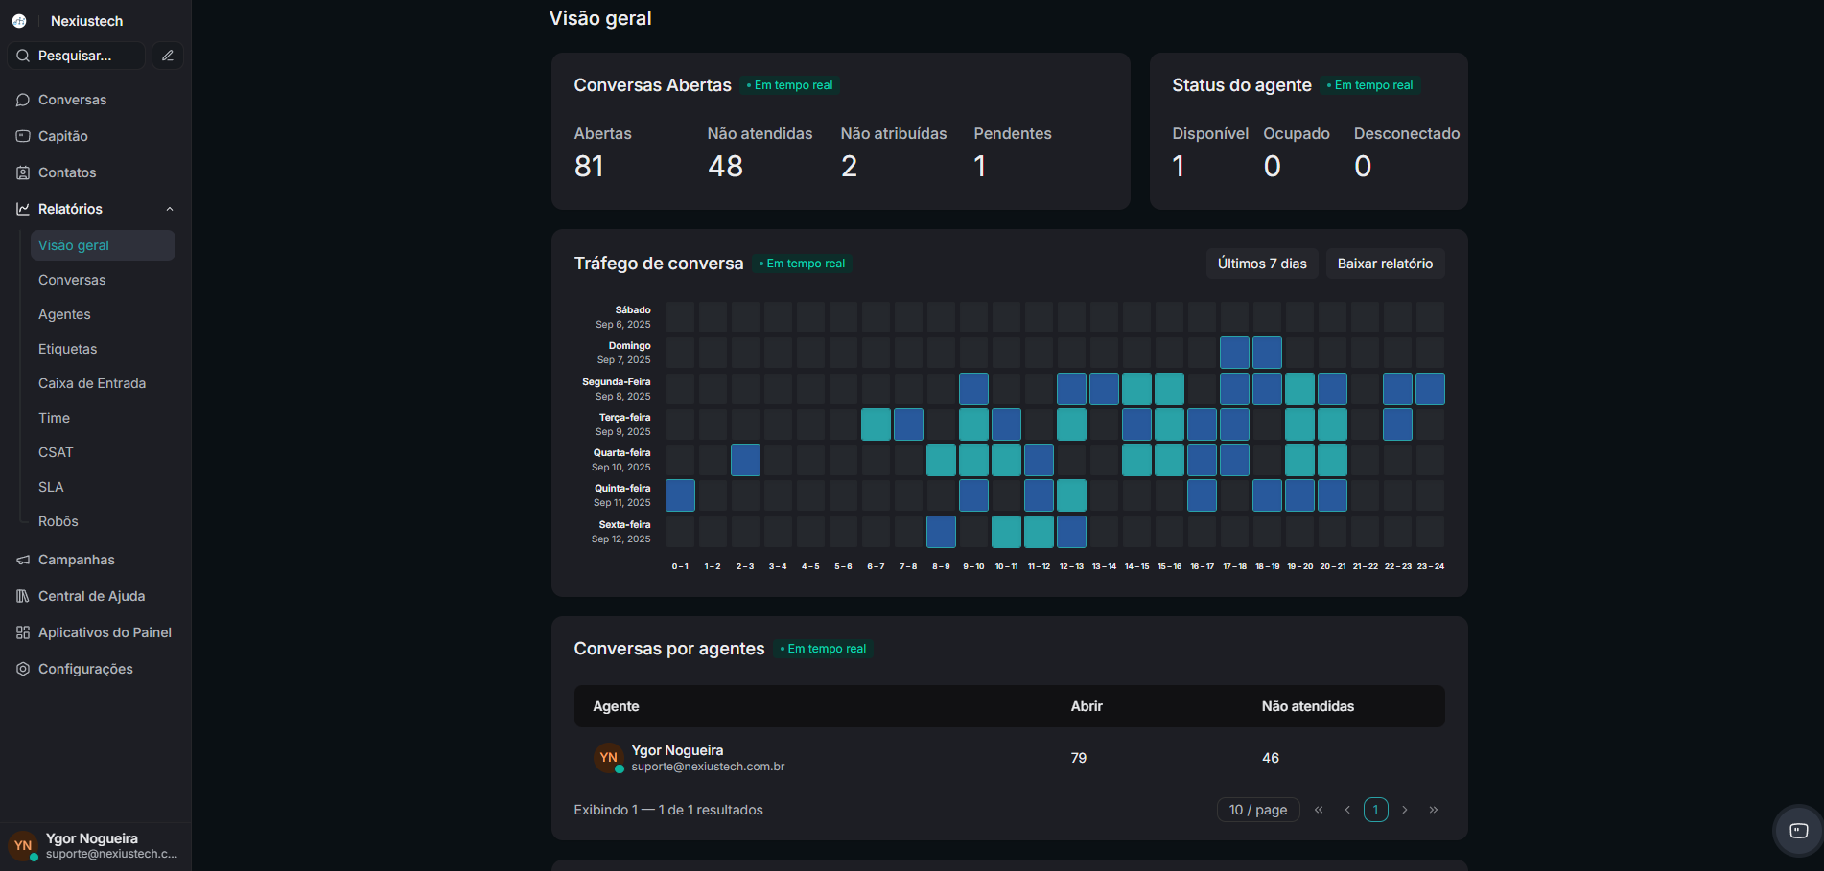
Task: Click the Relatórios chart icon
Action: [x=22, y=209]
